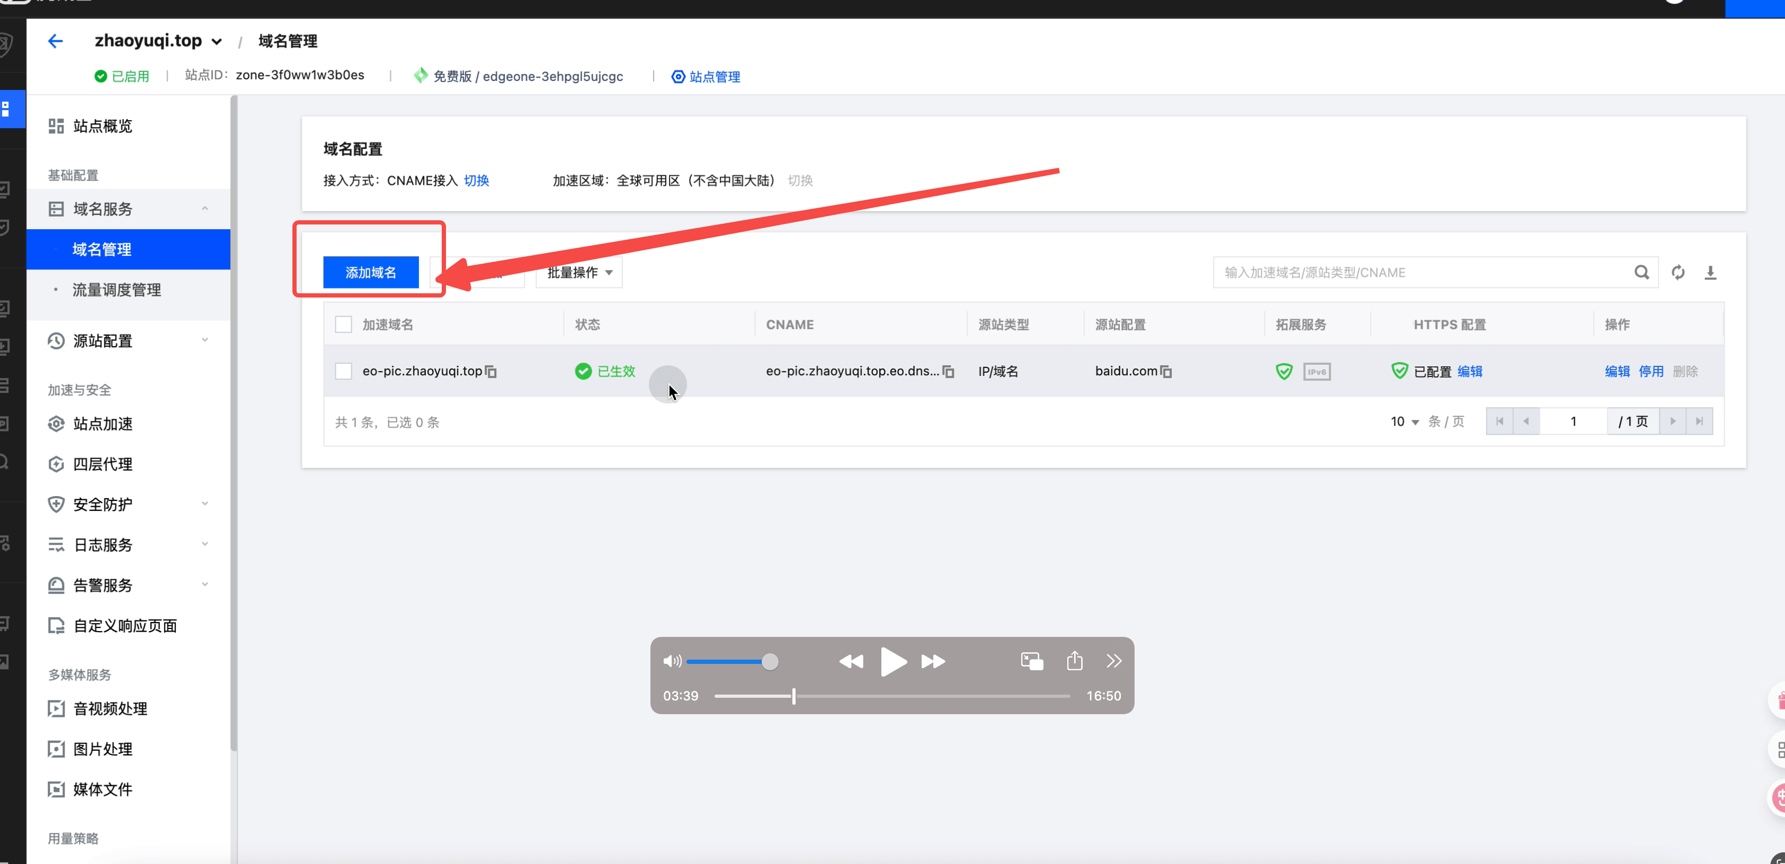Click 编辑 link next to 已配置

(x=1470, y=371)
